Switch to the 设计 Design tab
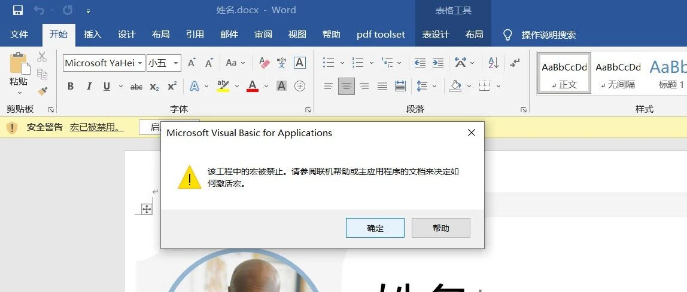Viewport: 687px width, 292px height. pos(127,35)
